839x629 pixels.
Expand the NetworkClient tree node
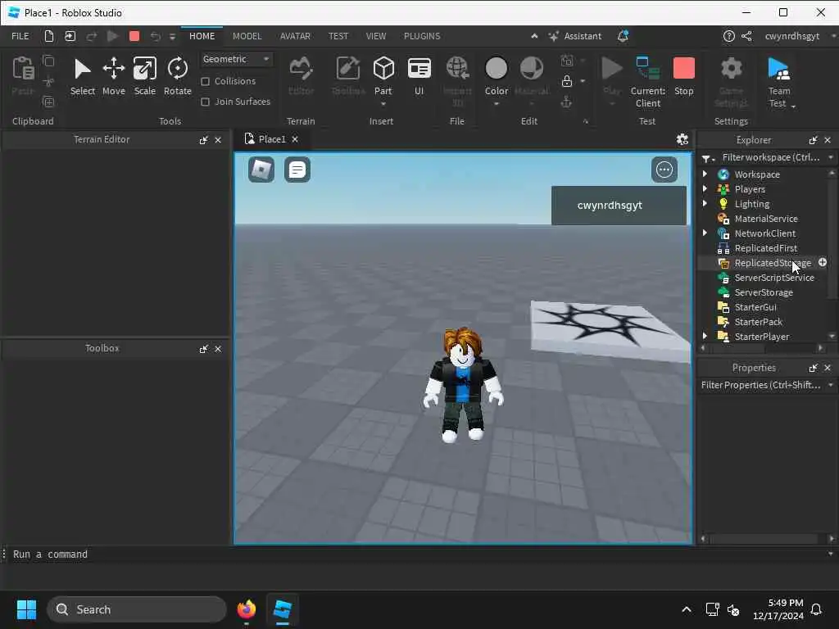tap(705, 233)
